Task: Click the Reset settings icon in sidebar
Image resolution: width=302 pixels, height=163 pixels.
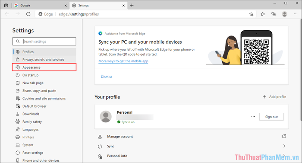Action: coord(18,153)
